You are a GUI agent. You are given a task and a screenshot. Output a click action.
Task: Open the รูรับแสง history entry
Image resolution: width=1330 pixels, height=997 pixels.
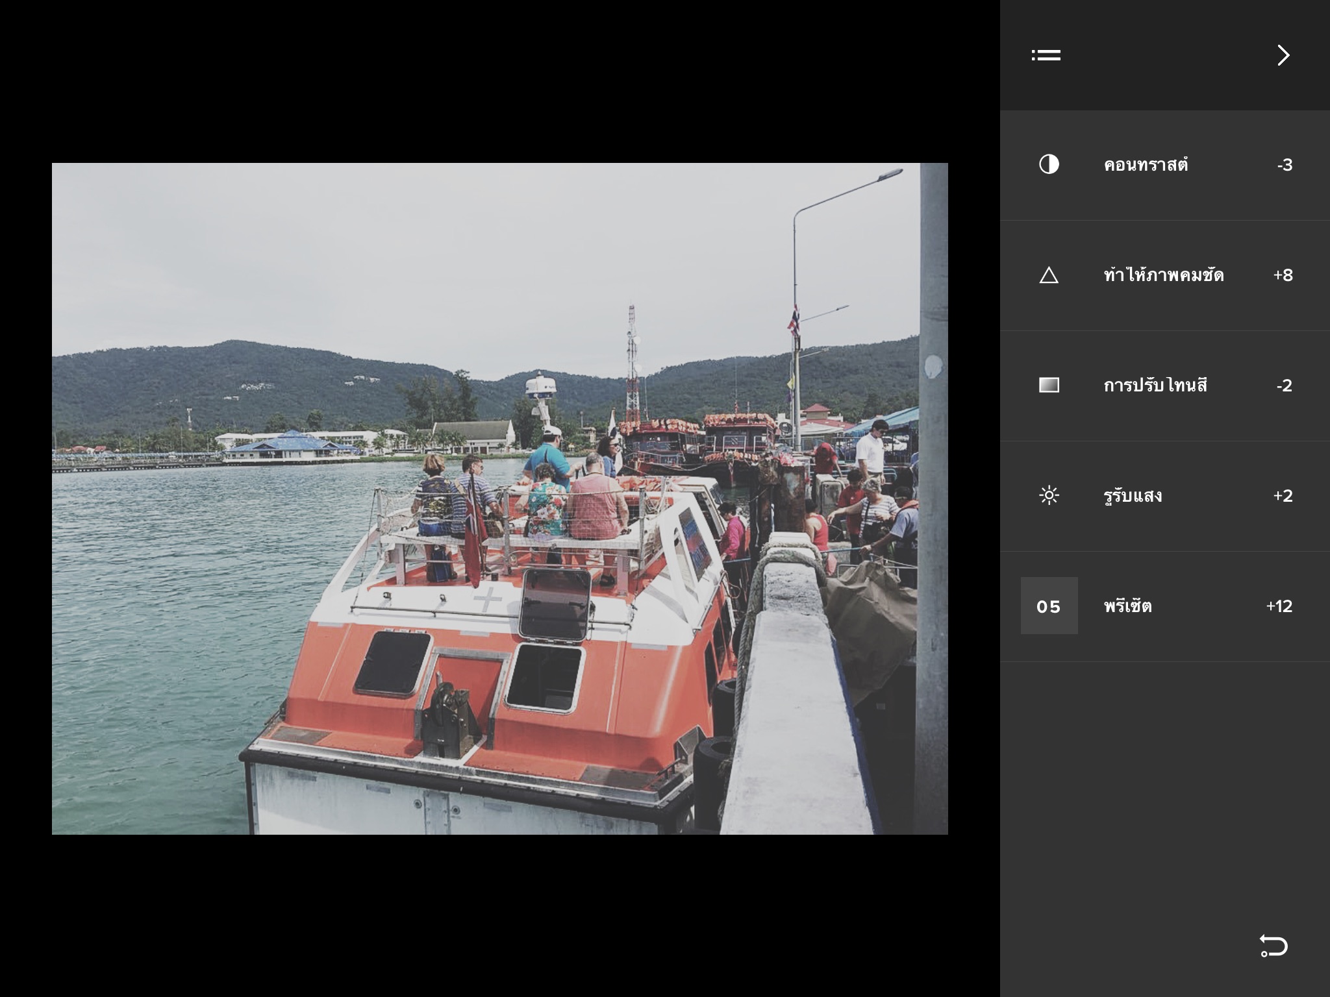coord(1165,496)
